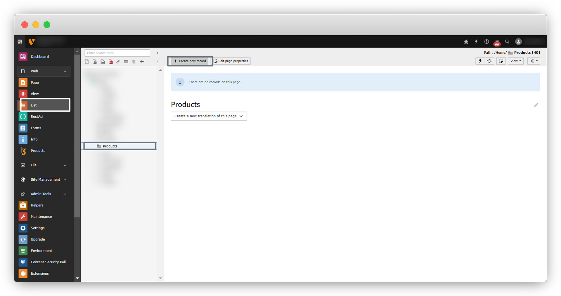Open 'Create a new translation' dropdown

pos(209,116)
